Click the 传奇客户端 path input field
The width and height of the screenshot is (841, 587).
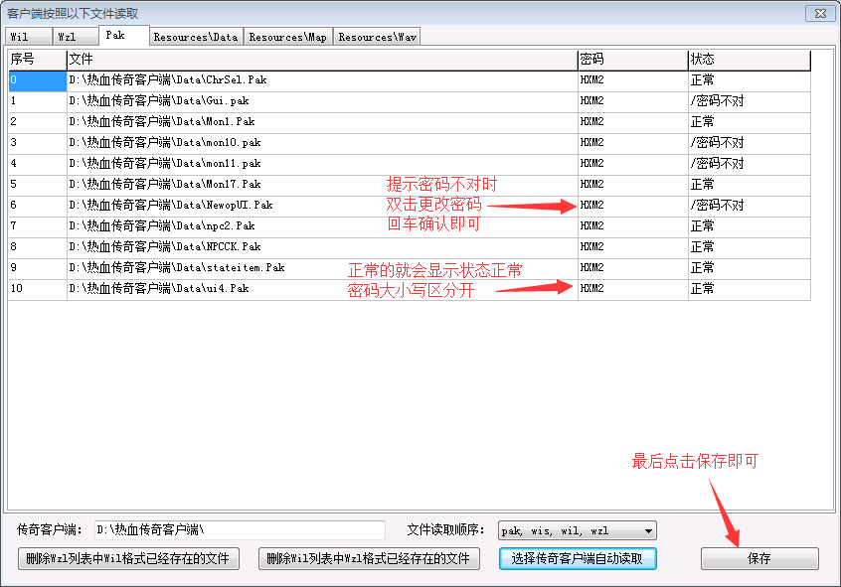point(239,530)
